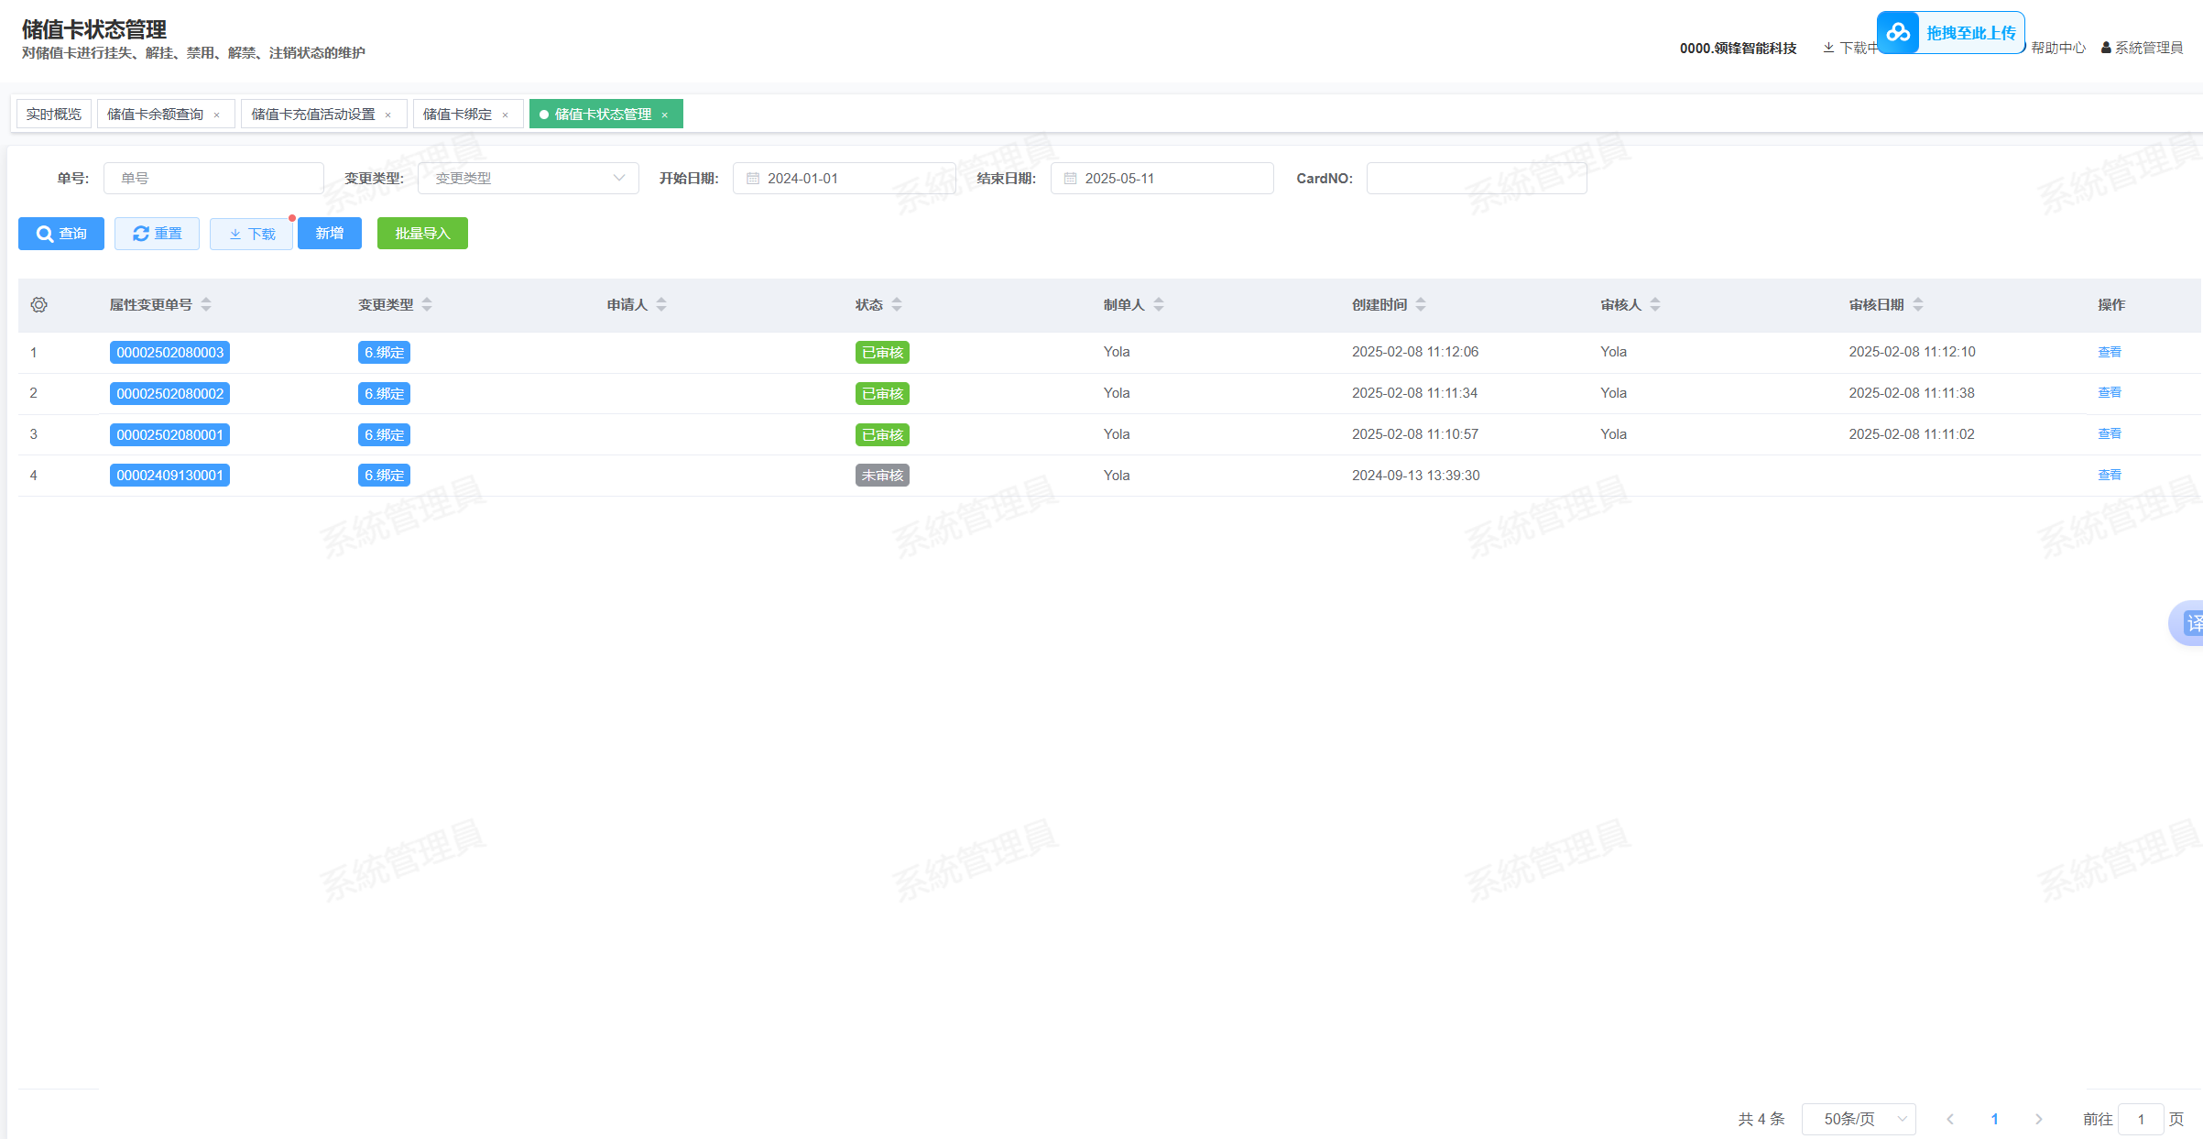
Task: Switch to 储值卡余额查询 tab
Action: point(156,115)
